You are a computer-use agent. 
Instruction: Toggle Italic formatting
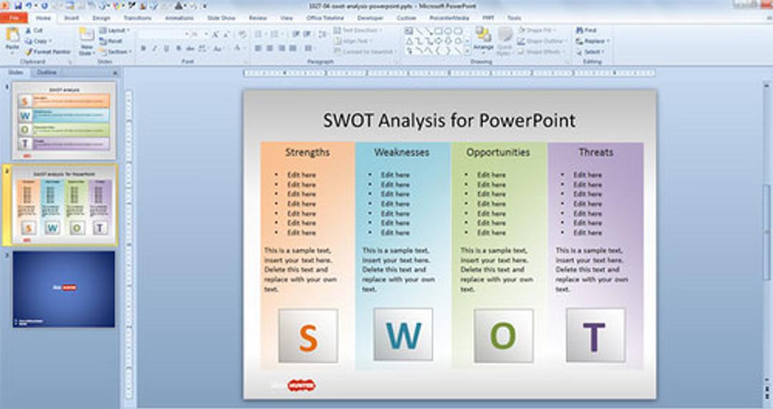pyautogui.click(x=155, y=49)
